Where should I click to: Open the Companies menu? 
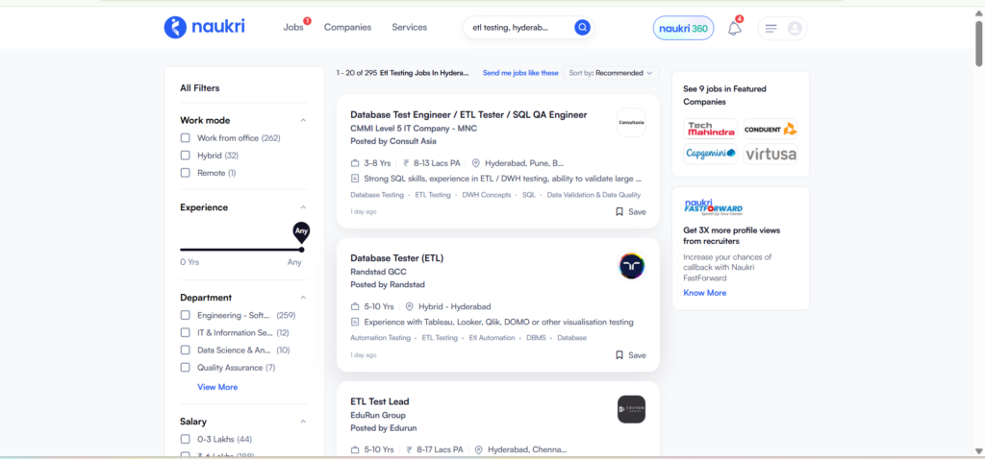click(x=347, y=28)
